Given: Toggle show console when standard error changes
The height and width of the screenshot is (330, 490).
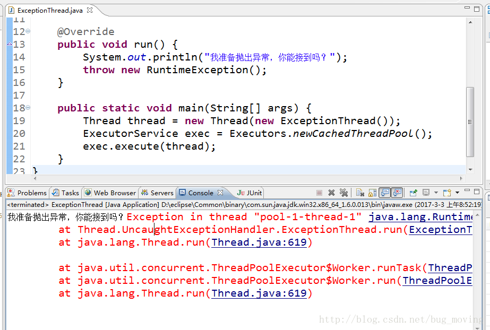Looking at the screenshot, I should pyautogui.click(x=398, y=193).
